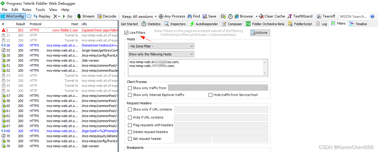Check Show only Internet Explorer traffic
This screenshot has width=378, height=152.
click(130, 95)
